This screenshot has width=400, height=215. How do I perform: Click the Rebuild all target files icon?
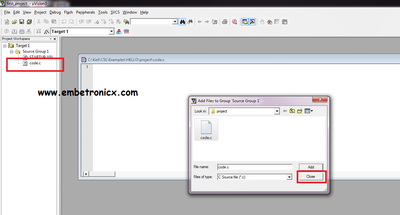(x=22, y=31)
